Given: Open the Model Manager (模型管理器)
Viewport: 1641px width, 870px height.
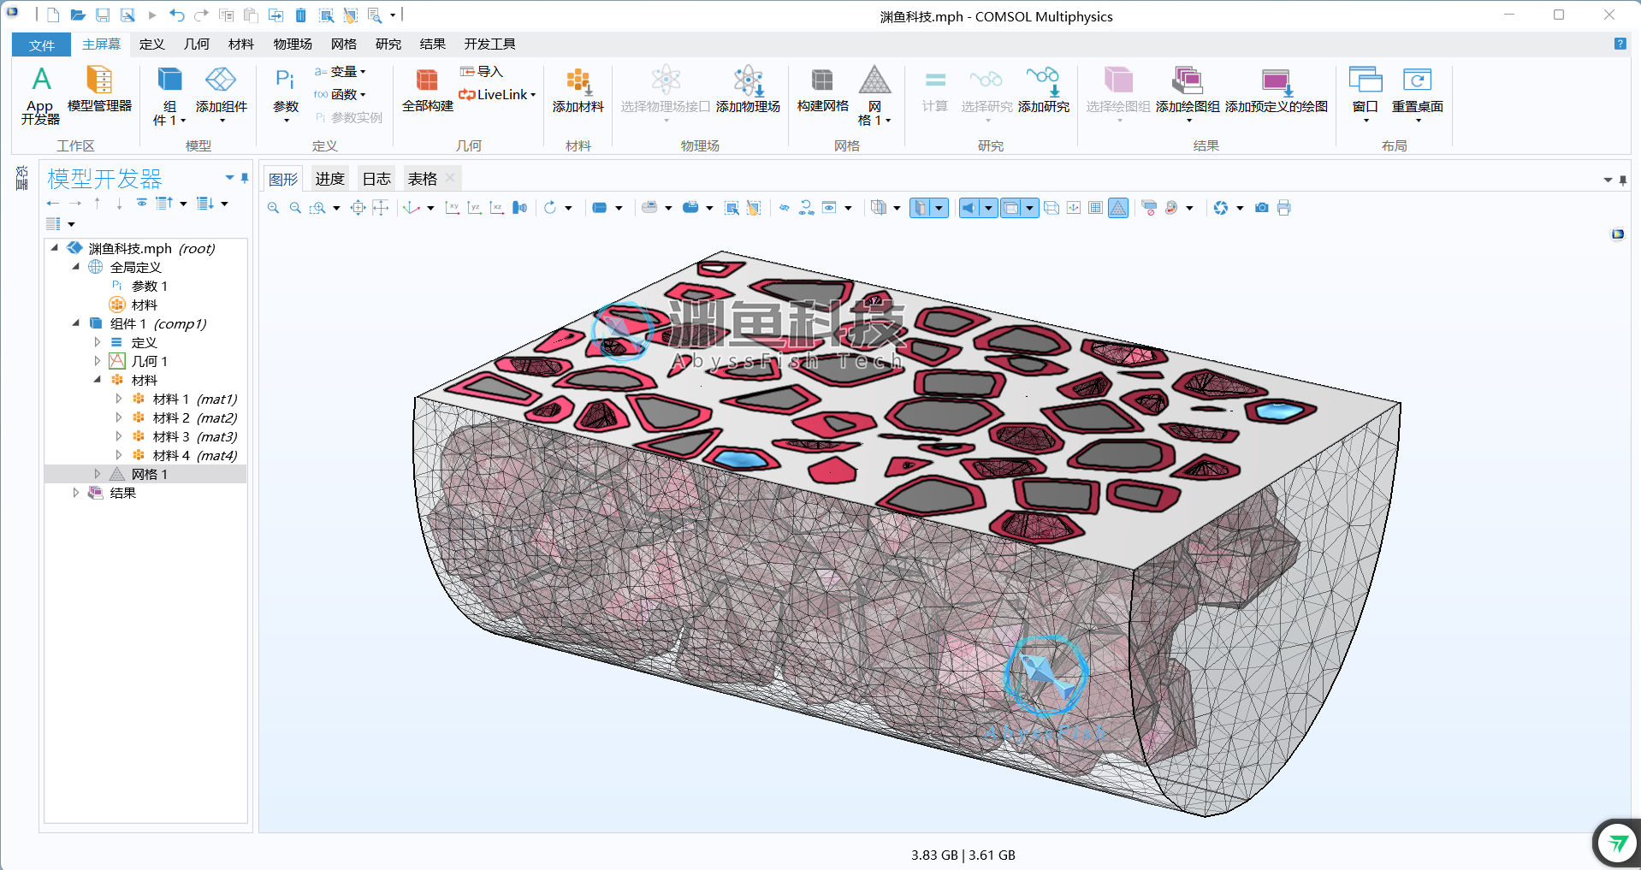Looking at the screenshot, I should (99, 90).
